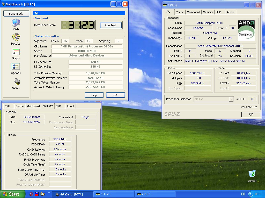Run the MetaBench test

click(x=111, y=25)
